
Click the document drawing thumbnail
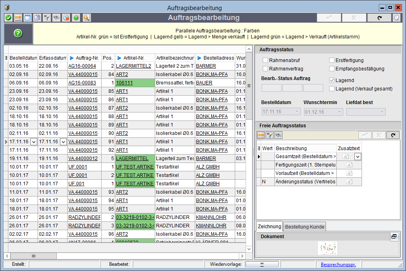click(327, 248)
